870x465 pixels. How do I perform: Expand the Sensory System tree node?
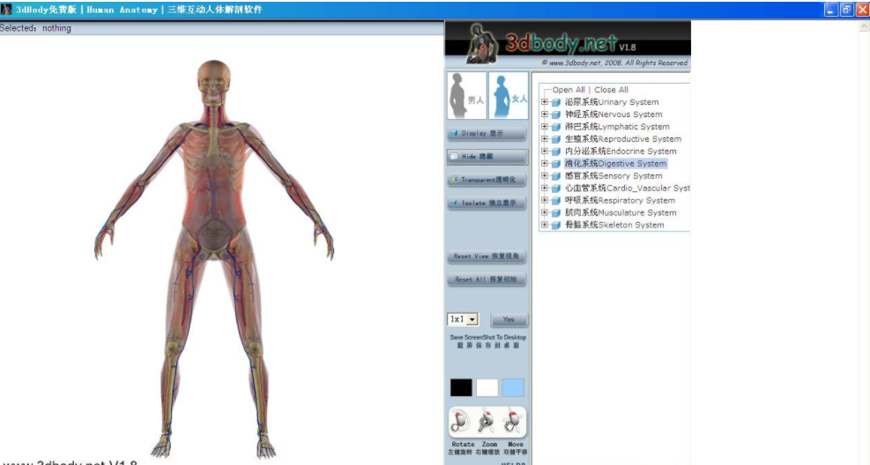click(x=545, y=175)
